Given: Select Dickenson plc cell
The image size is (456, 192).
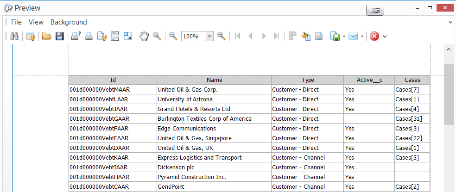Looking at the screenshot, I should tap(215, 167).
